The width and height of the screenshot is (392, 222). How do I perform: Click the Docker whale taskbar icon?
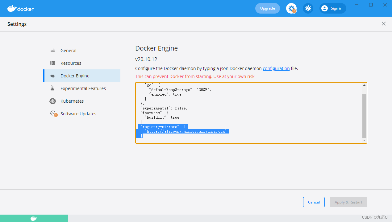[33, 218]
